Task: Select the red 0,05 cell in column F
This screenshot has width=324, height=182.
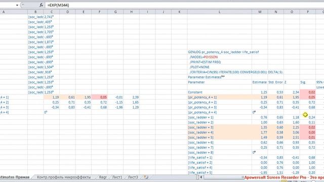Action: click(99, 97)
